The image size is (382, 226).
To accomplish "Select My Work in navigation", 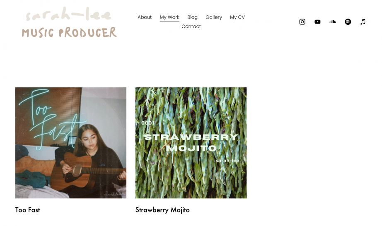I will coord(169,17).
